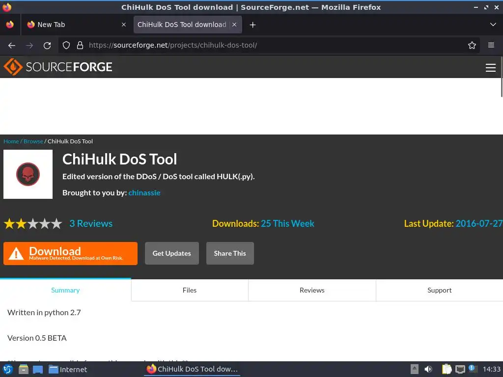Follow the Home breadcrumb link

coord(11,141)
